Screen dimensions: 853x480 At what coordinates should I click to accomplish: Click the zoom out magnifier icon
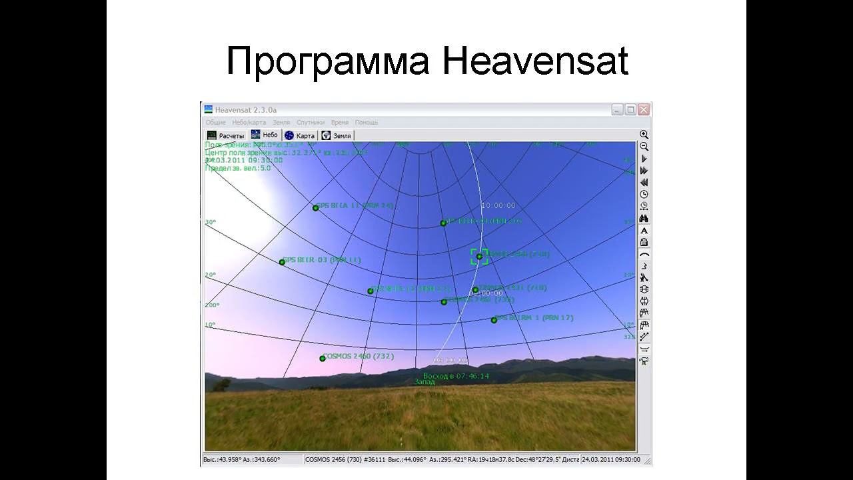(644, 147)
